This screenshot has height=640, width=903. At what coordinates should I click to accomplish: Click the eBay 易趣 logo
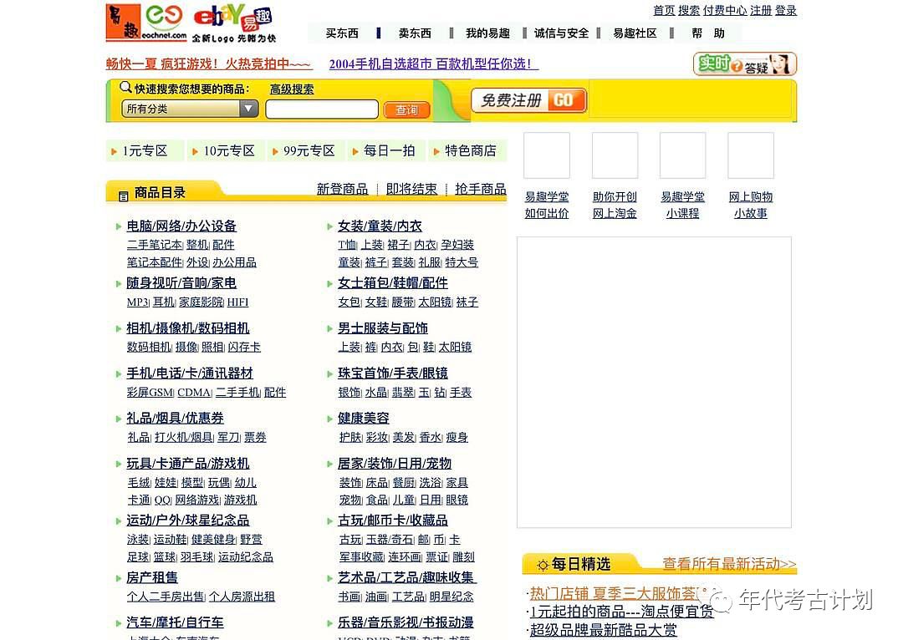click(x=234, y=23)
